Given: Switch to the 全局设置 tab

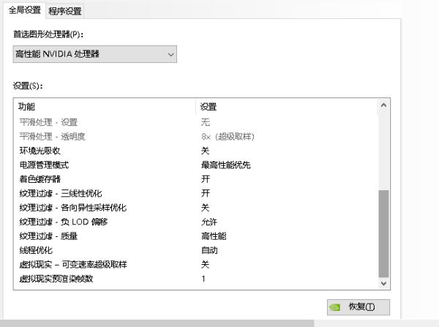Looking at the screenshot, I should coord(24,10).
